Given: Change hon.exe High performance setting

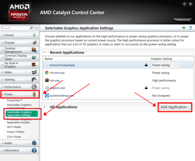Looking at the screenshot, I should click(x=164, y=80).
